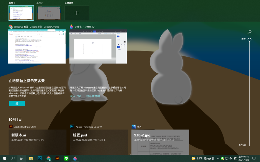The height and width of the screenshot is (162, 260).
Task: Select 桌面 1 virtual desktop thumbnail
Action: (x=21, y=13)
